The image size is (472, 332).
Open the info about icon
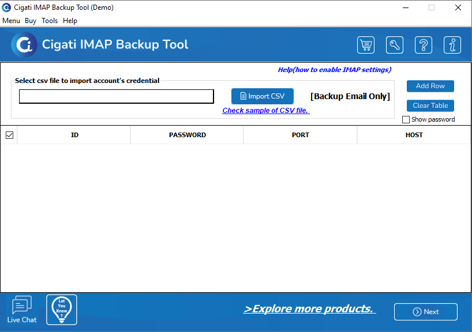452,45
